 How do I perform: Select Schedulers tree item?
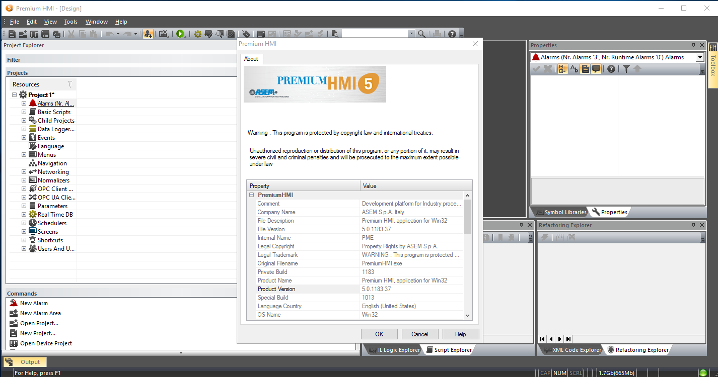[x=52, y=223]
